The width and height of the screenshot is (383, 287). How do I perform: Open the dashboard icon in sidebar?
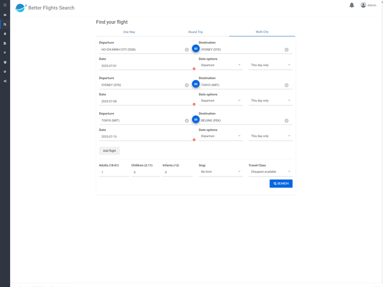[5, 15]
